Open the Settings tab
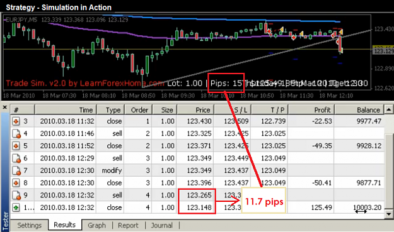Viewport: 394px width, 232px height. [29, 226]
